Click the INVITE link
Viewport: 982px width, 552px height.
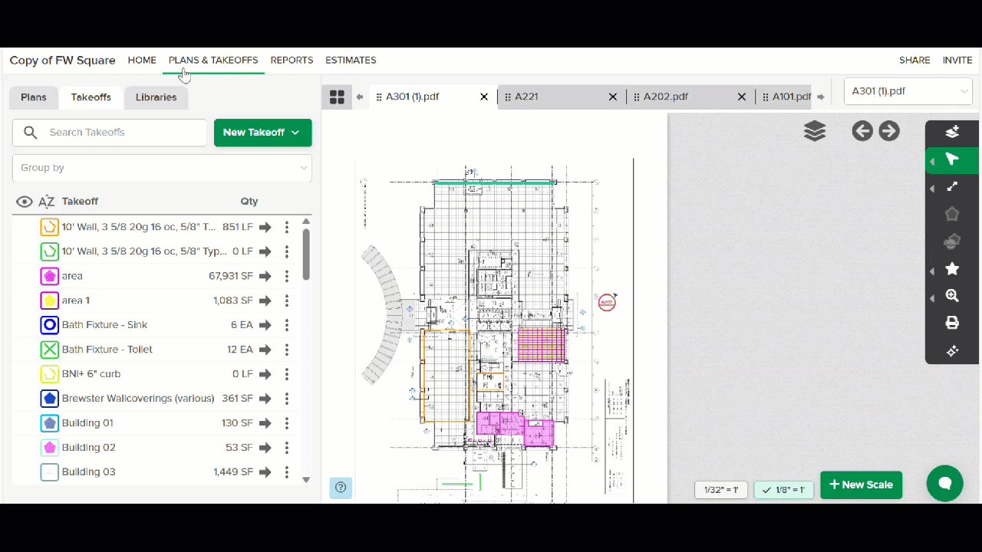[x=957, y=60]
